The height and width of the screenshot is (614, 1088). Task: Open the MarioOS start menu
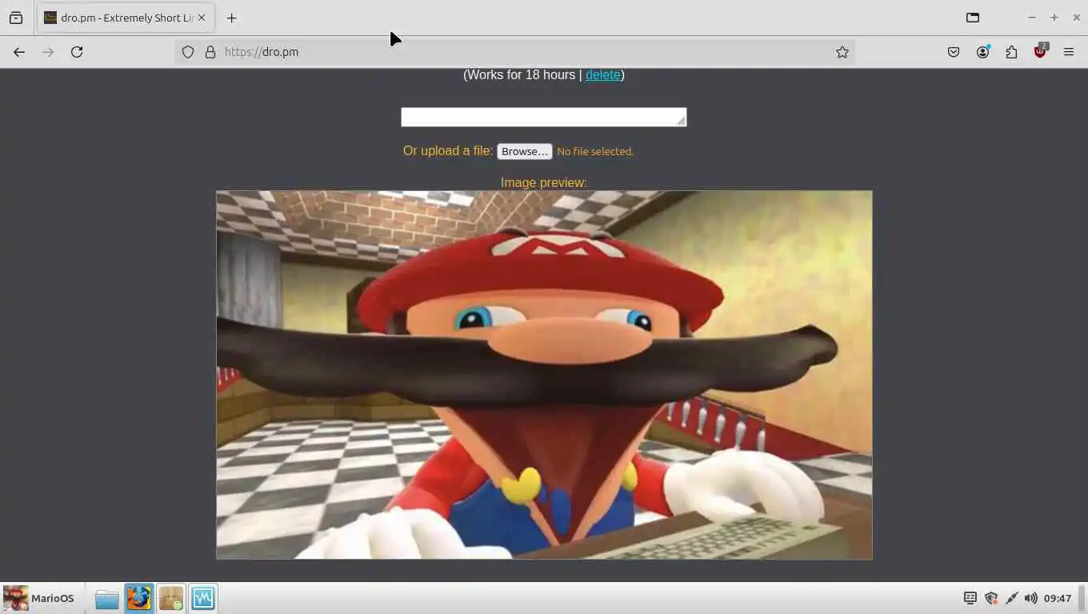tap(39, 598)
